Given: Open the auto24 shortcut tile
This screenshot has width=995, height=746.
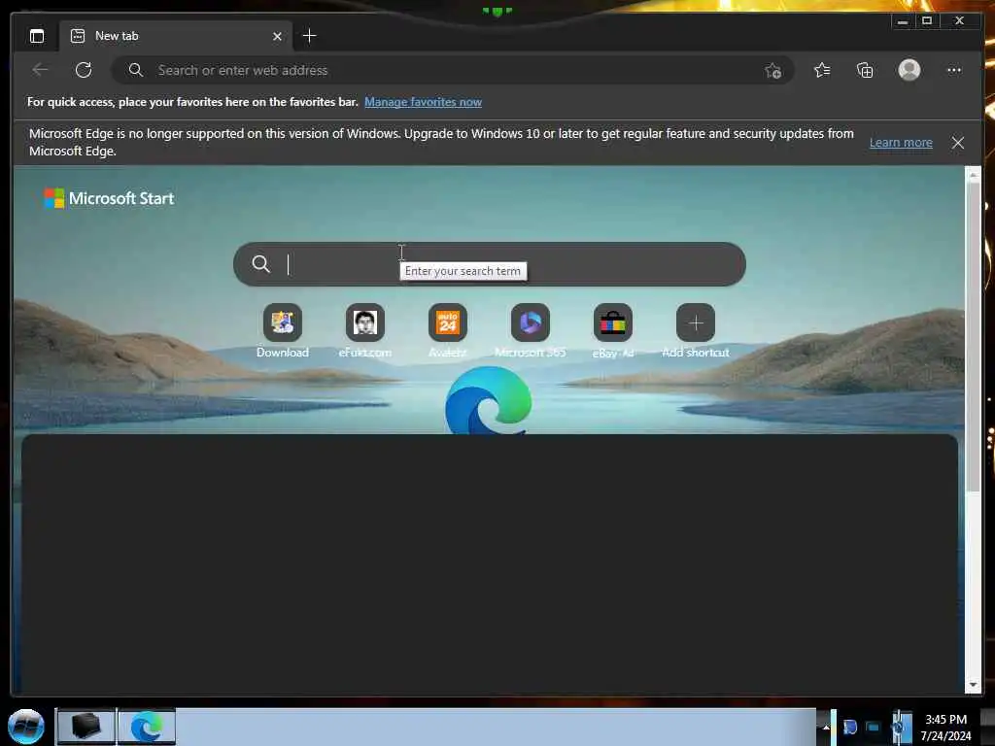Looking at the screenshot, I should click(447, 330).
